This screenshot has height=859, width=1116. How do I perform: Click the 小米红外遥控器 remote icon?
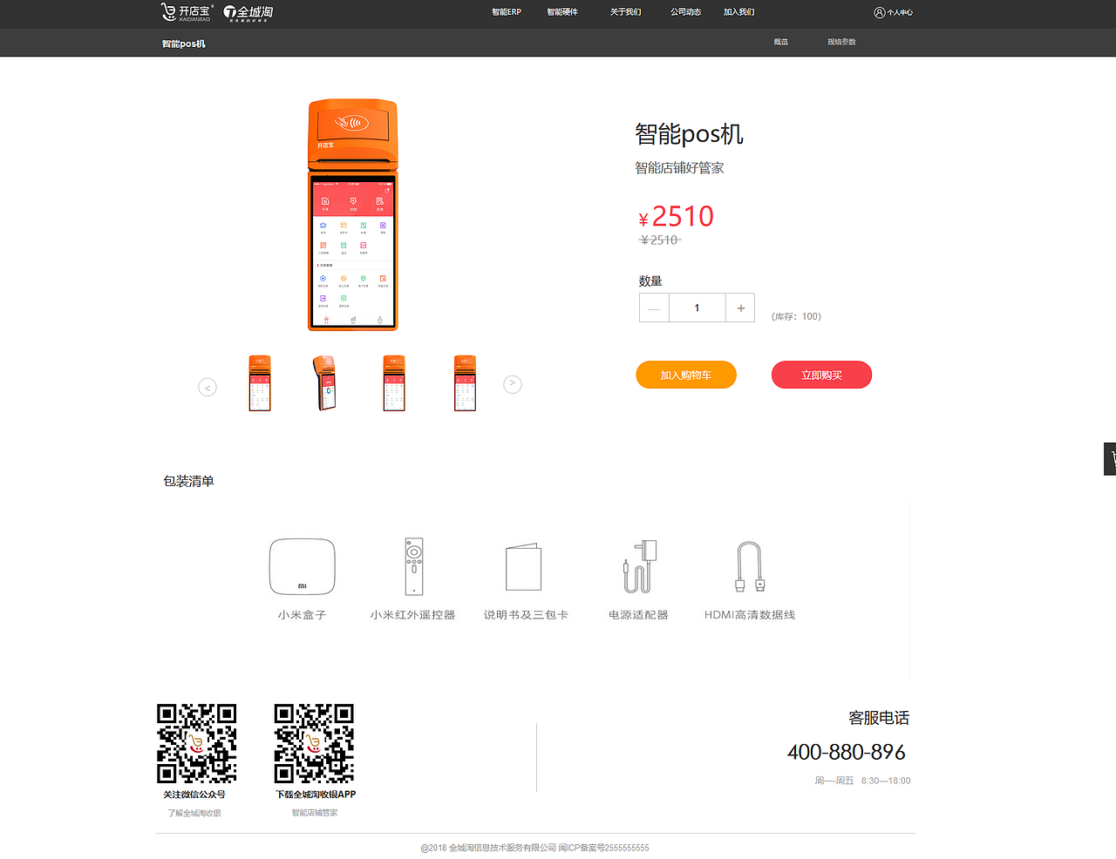[x=414, y=566]
